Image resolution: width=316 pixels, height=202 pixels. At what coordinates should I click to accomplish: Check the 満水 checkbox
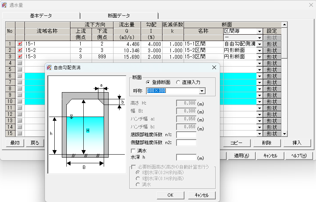[x=133, y=151]
